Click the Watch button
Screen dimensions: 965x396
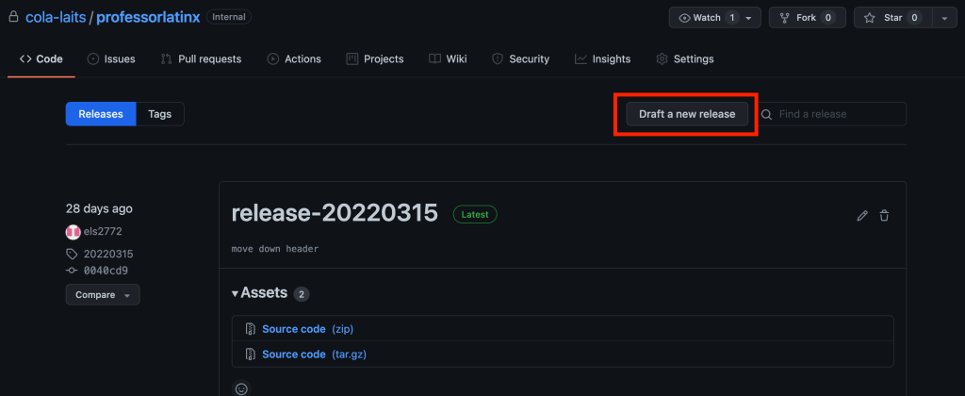[x=709, y=18]
